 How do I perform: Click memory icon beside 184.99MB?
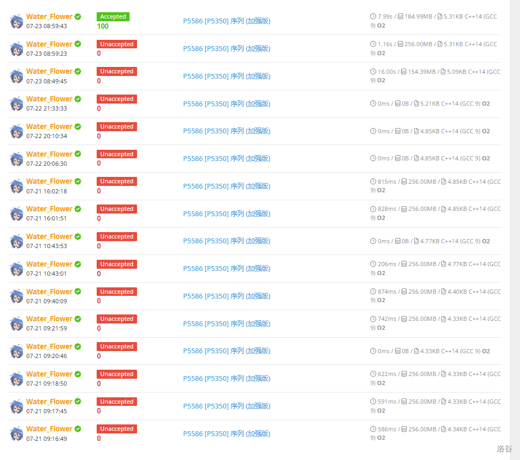pos(400,16)
